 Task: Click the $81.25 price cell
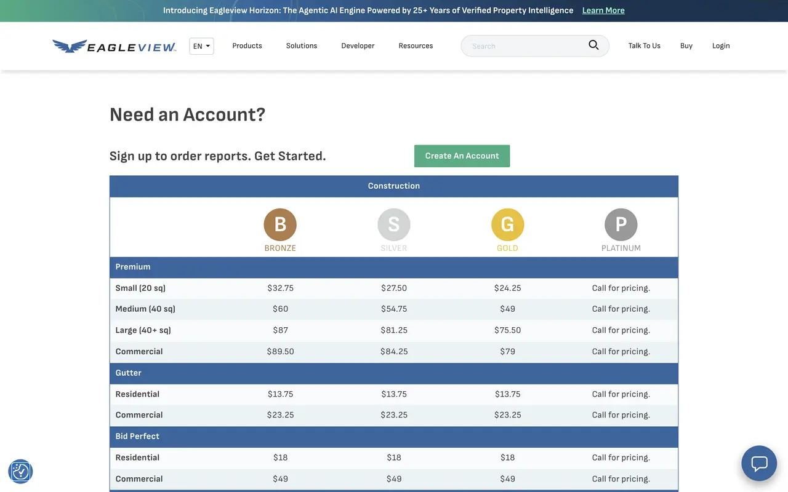click(394, 330)
